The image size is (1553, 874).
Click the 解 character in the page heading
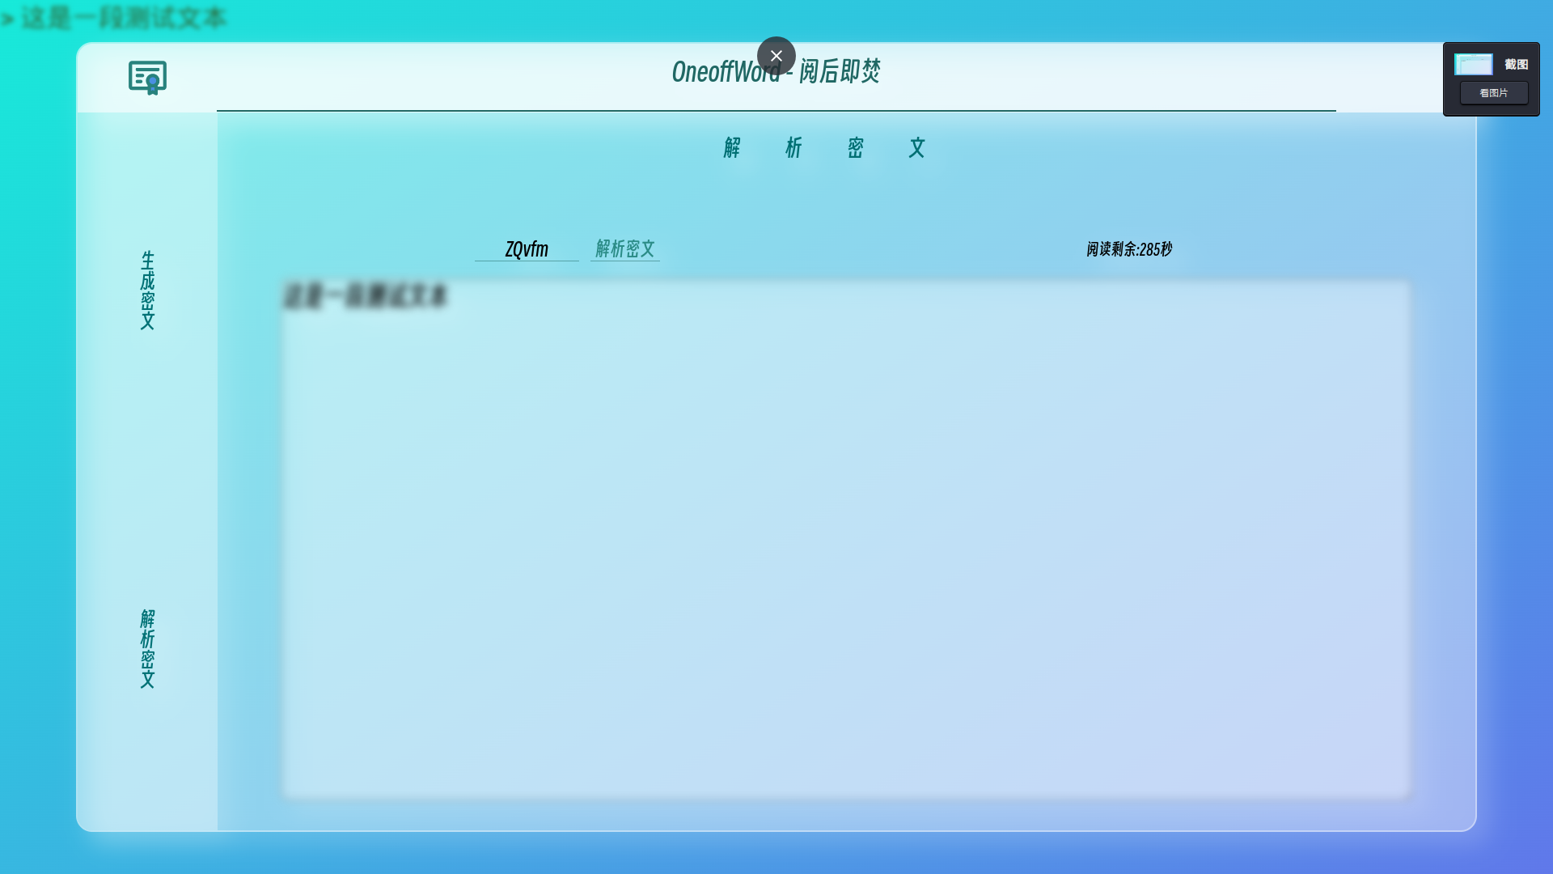[x=732, y=148]
